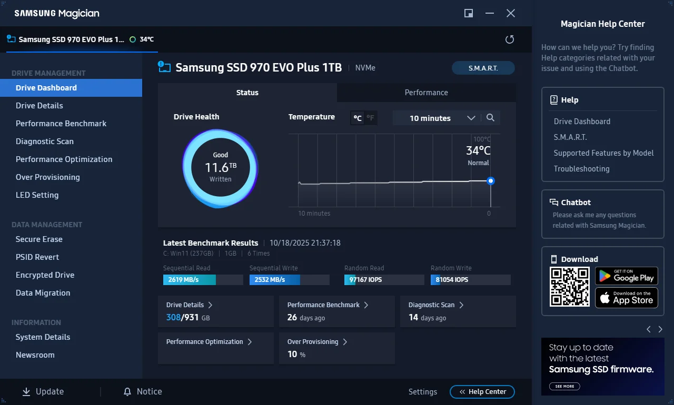
Task: Click the App Store download badge
Action: click(x=627, y=298)
